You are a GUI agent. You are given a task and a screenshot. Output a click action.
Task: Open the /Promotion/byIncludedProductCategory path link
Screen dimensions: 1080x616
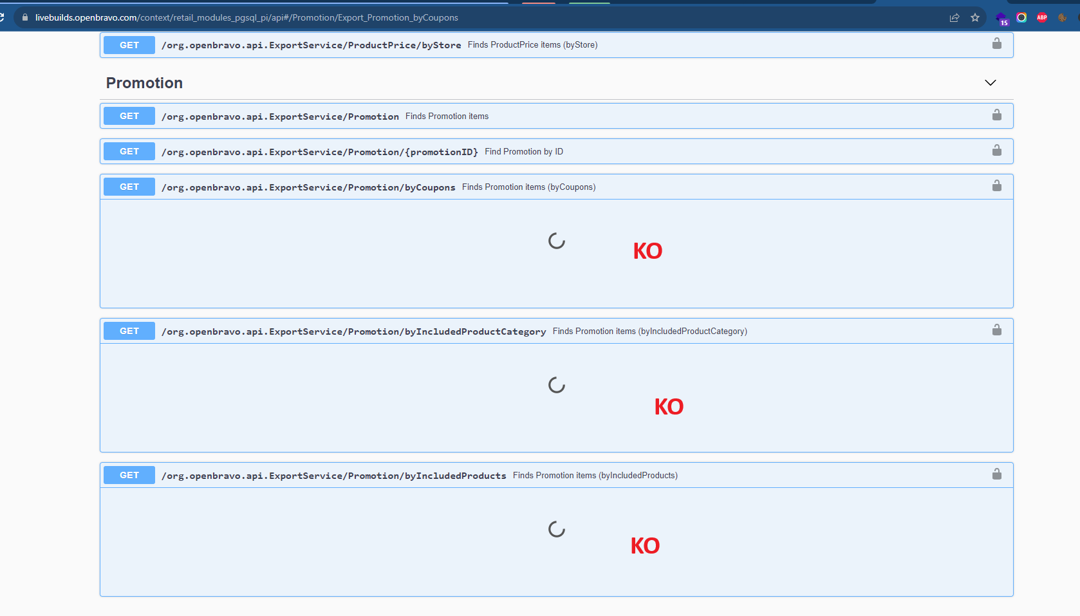(x=354, y=331)
